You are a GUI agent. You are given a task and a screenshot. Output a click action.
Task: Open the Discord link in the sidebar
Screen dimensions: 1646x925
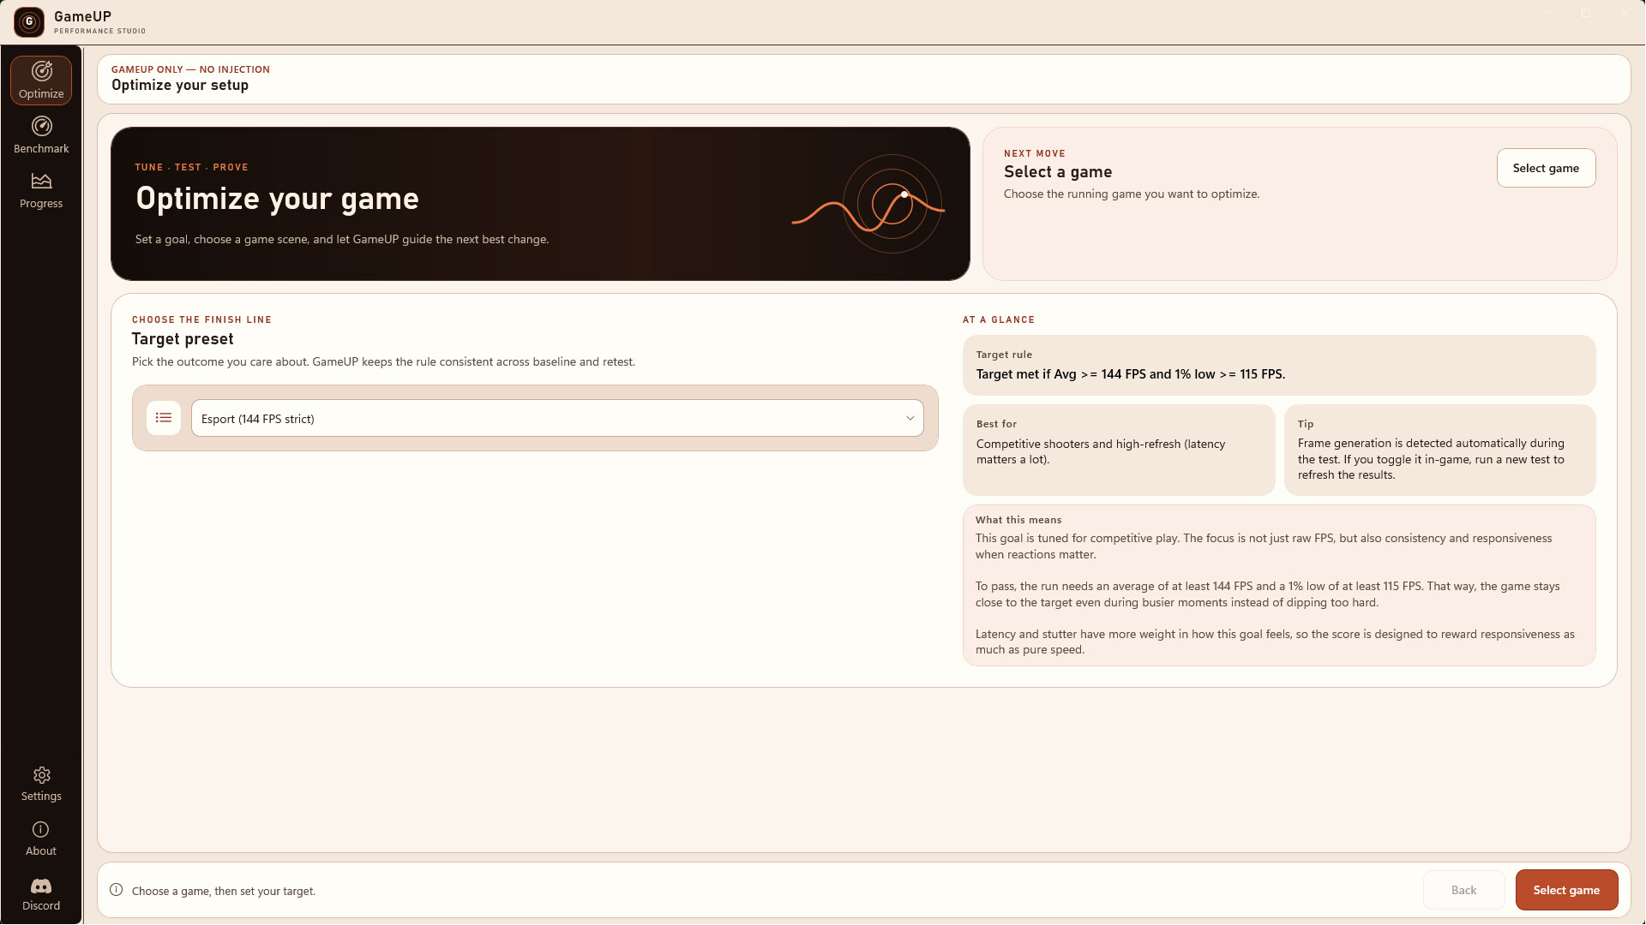point(41,893)
